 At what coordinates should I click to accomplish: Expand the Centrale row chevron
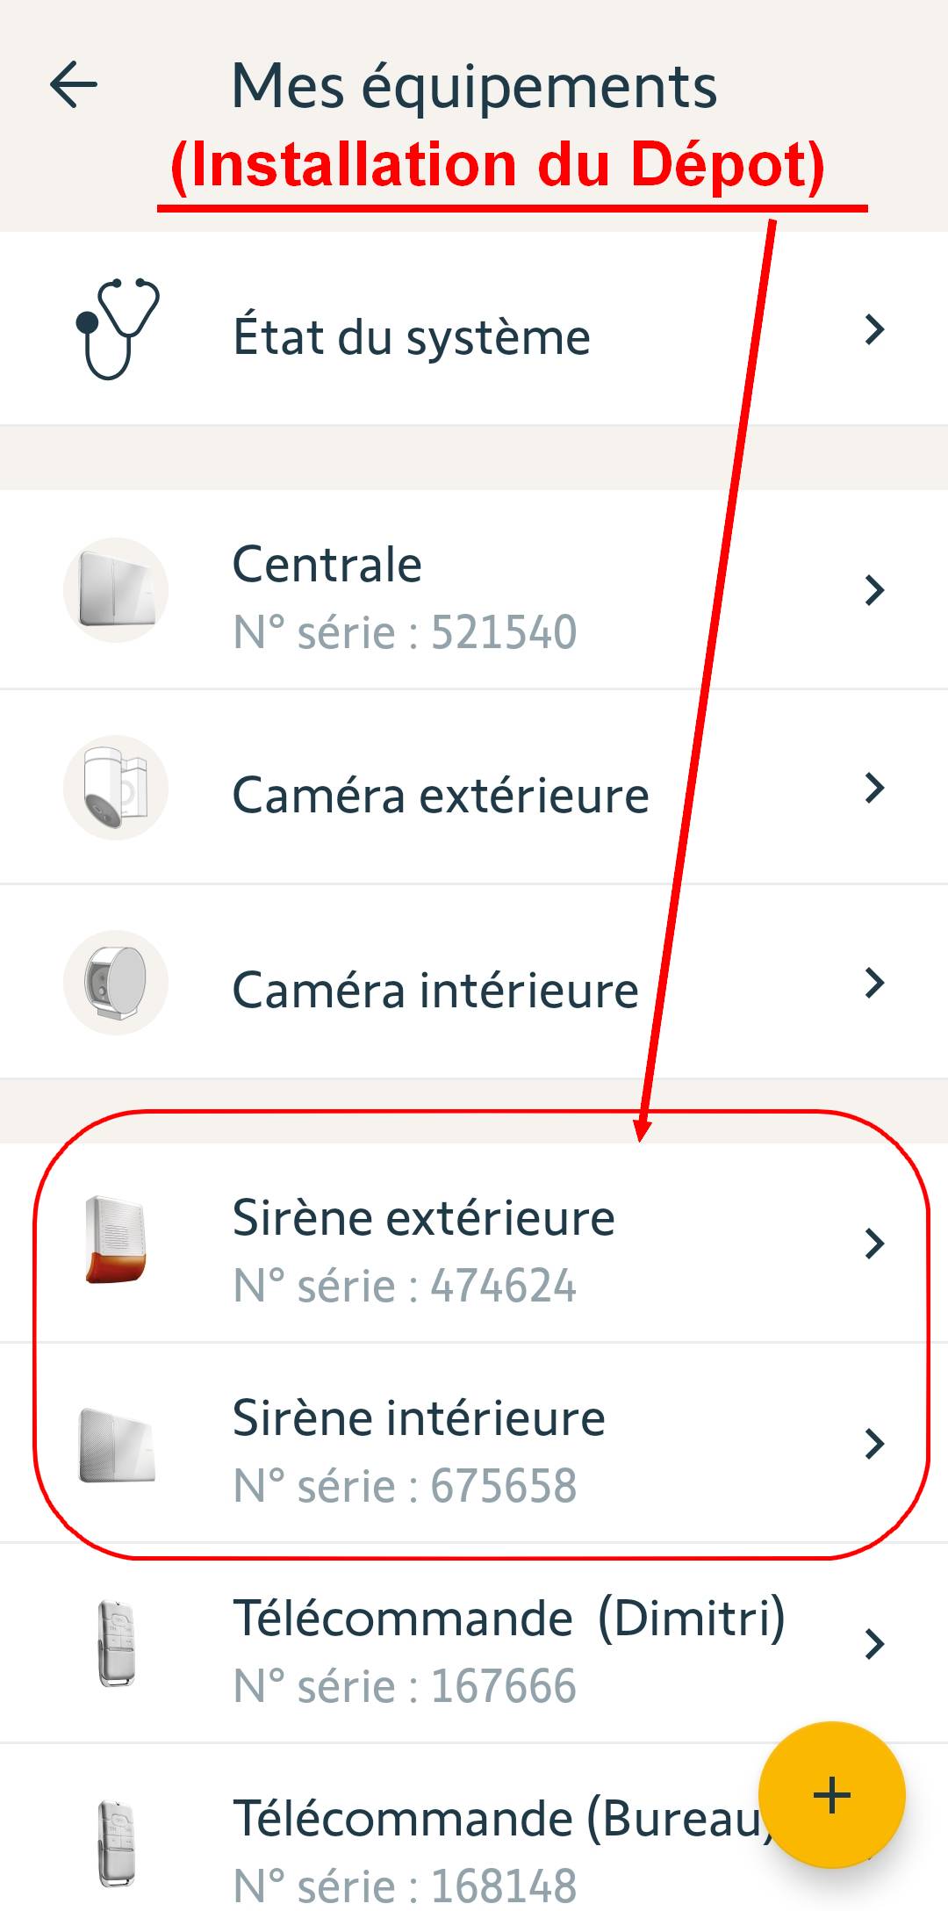coord(874,590)
